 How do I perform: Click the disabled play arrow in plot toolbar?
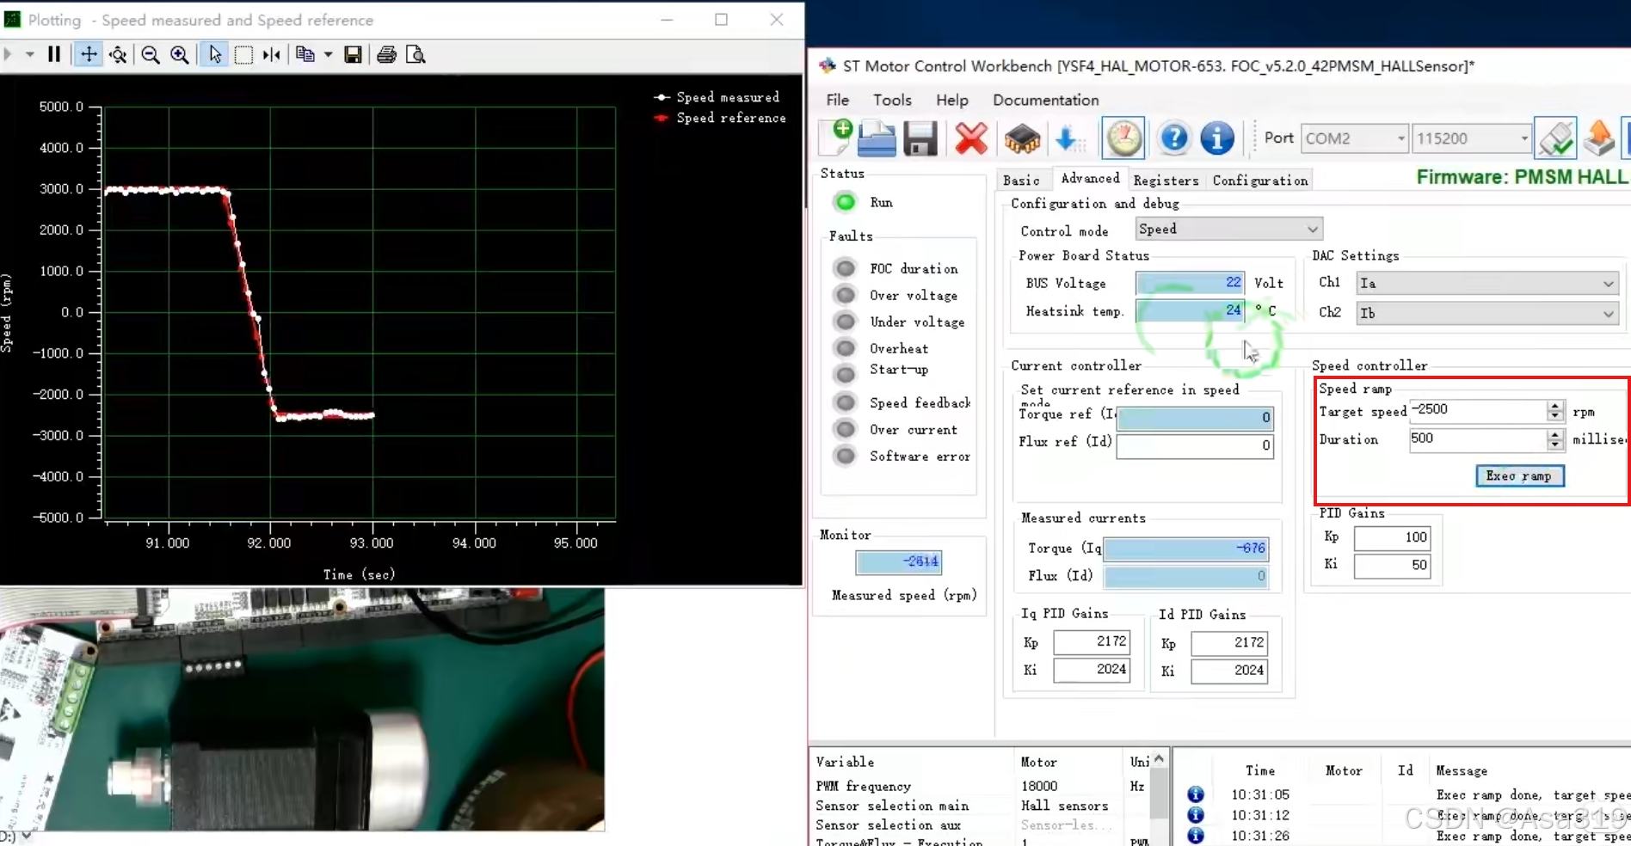tap(9, 54)
